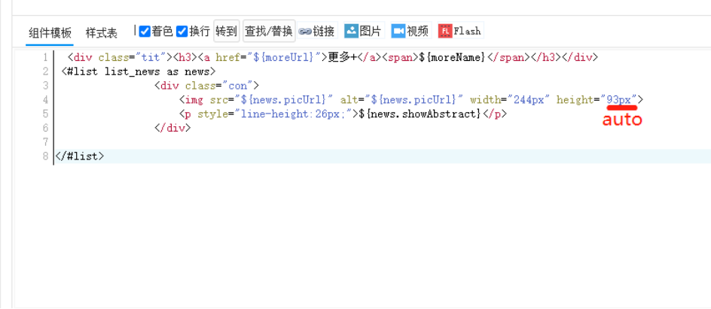Click the ${news.showAbstract} text in line 5
This screenshot has height=309, width=711.
pos(420,114)
